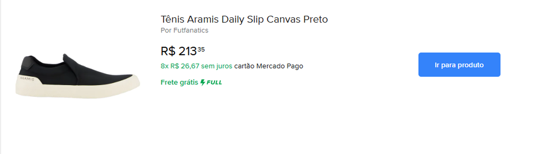Click the superscript "35" price cents
The width and height of the screenshot is (542, 154).
coord(201,49)
